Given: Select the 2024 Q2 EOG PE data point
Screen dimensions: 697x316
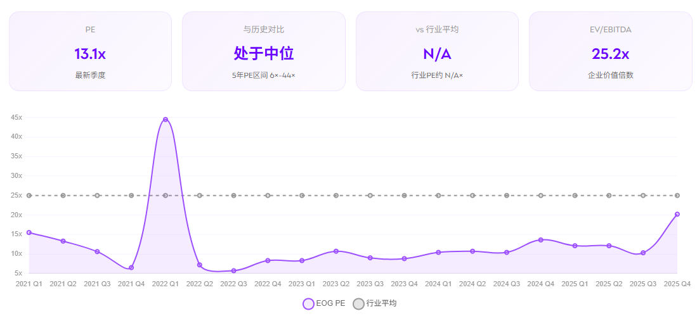Looking at the screenshot, I should 472,251.
